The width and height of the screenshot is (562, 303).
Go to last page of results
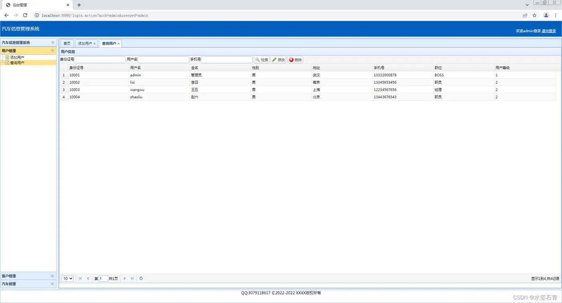pyautogui.click(x=132, y=279)
